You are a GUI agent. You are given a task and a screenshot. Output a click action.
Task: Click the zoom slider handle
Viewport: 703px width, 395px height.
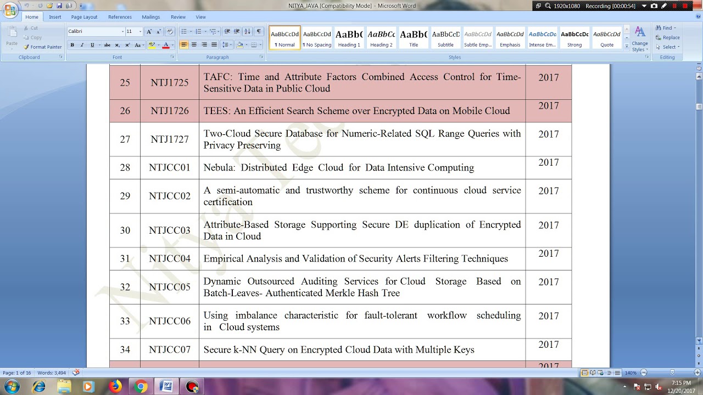[672, 373]
